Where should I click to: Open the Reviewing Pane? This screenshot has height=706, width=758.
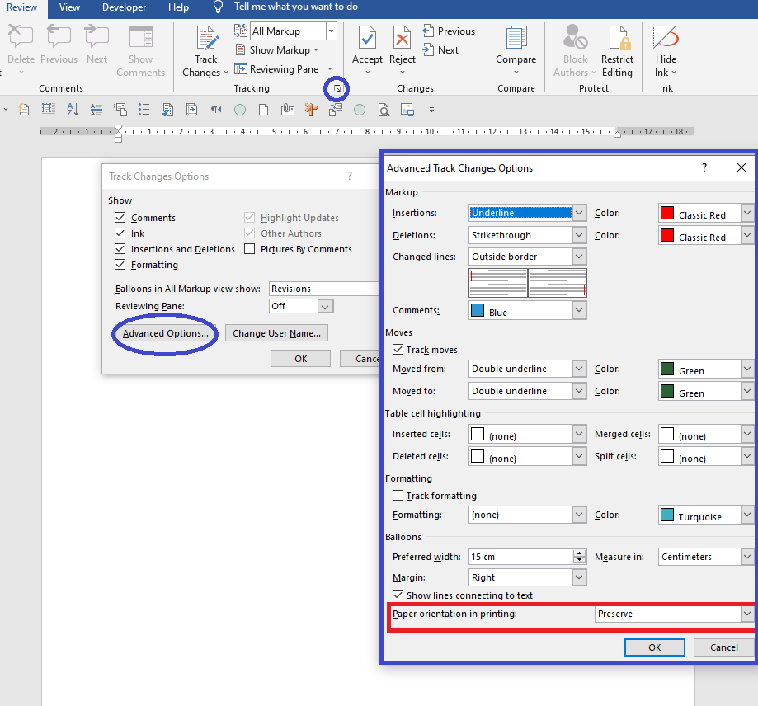pos(277,69)
